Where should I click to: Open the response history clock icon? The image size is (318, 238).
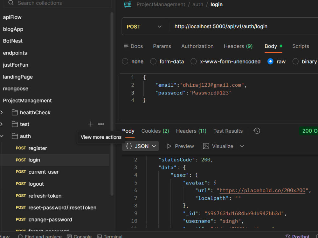click(257, 131)
